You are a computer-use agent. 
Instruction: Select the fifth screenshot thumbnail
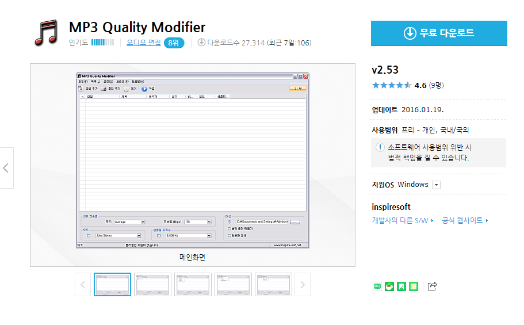(x=273, y=285)
